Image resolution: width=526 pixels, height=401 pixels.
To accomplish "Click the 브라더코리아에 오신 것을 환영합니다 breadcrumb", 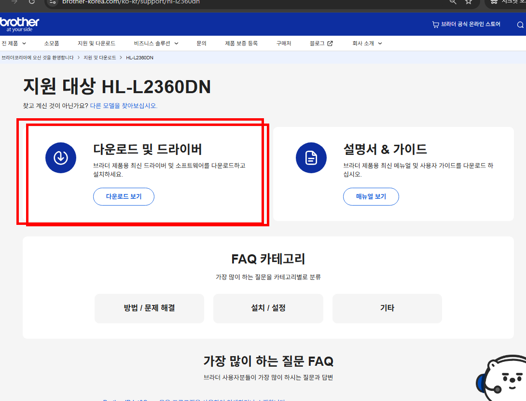I will (38, 58).
